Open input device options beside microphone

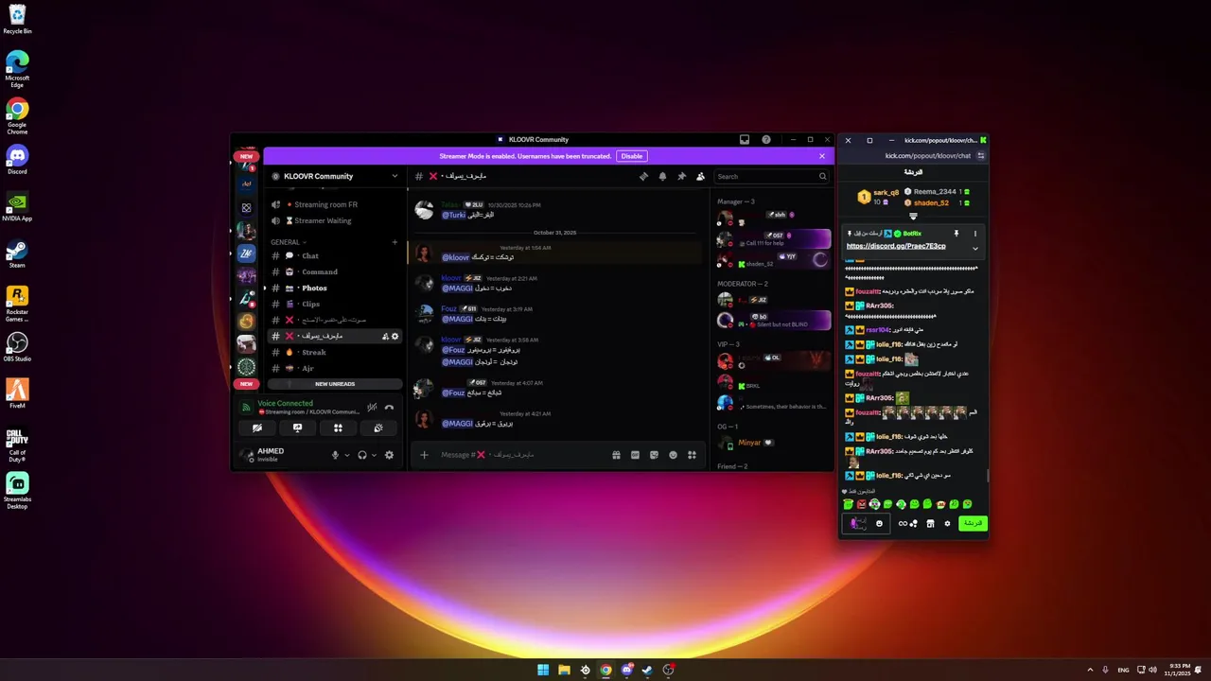coord(346,455)
